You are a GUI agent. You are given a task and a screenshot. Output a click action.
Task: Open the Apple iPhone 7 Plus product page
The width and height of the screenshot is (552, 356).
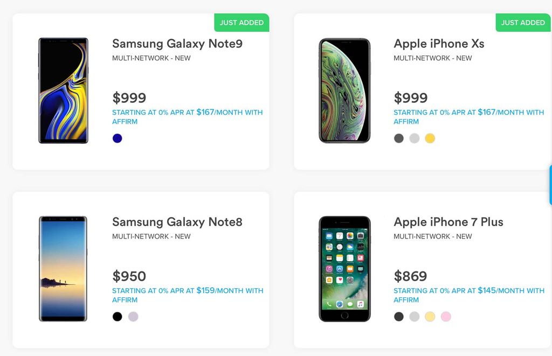448,222
